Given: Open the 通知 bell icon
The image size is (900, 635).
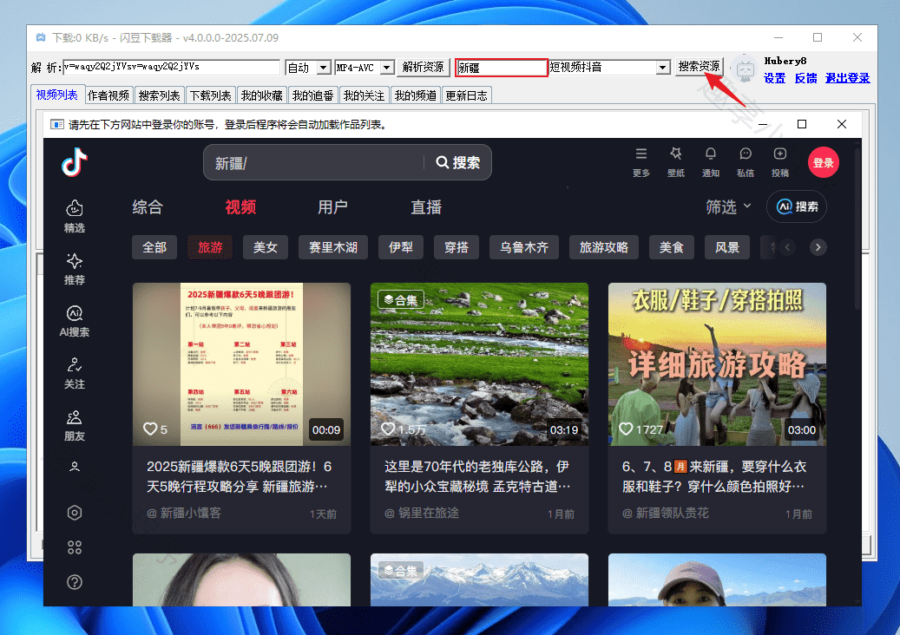Looking at the screenshot, I should click(x=711, y=162).
